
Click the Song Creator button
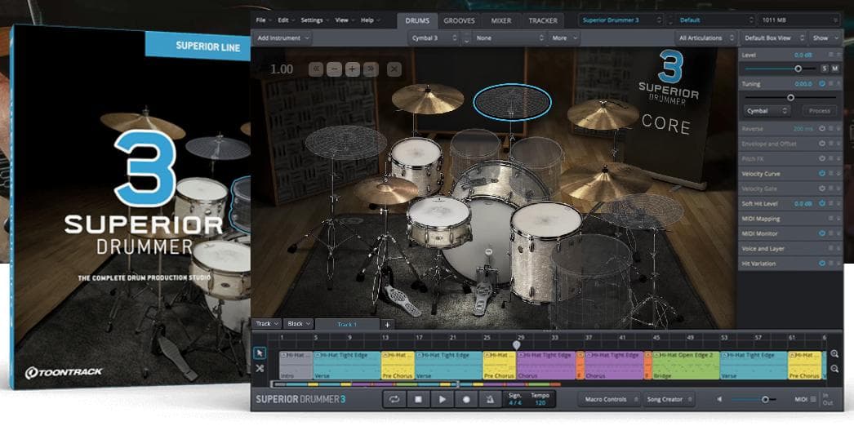pos(667,399)
